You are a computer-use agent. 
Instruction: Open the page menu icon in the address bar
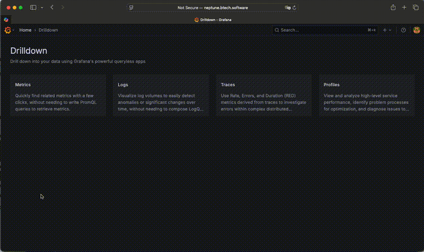point(131,7)
